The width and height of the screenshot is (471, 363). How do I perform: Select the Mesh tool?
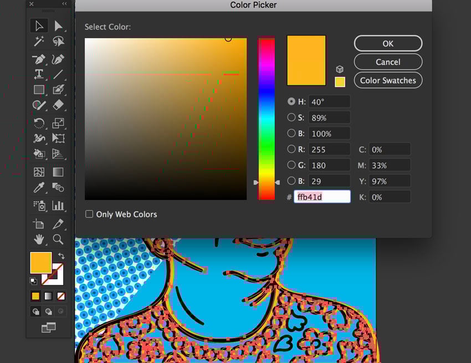(x=39, y=172)
